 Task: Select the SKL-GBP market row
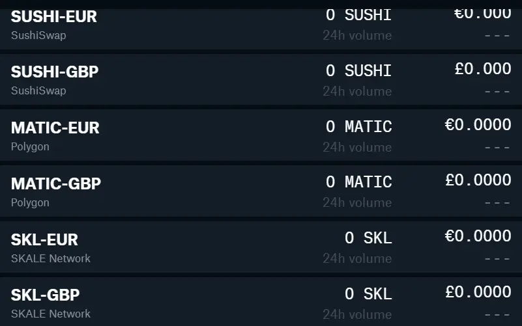point(261,302)
